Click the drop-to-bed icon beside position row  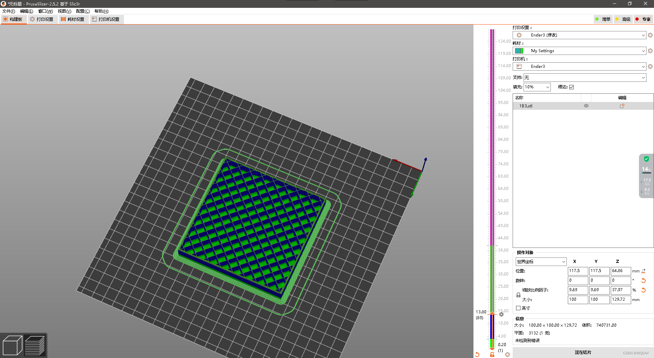coord(643,271)
